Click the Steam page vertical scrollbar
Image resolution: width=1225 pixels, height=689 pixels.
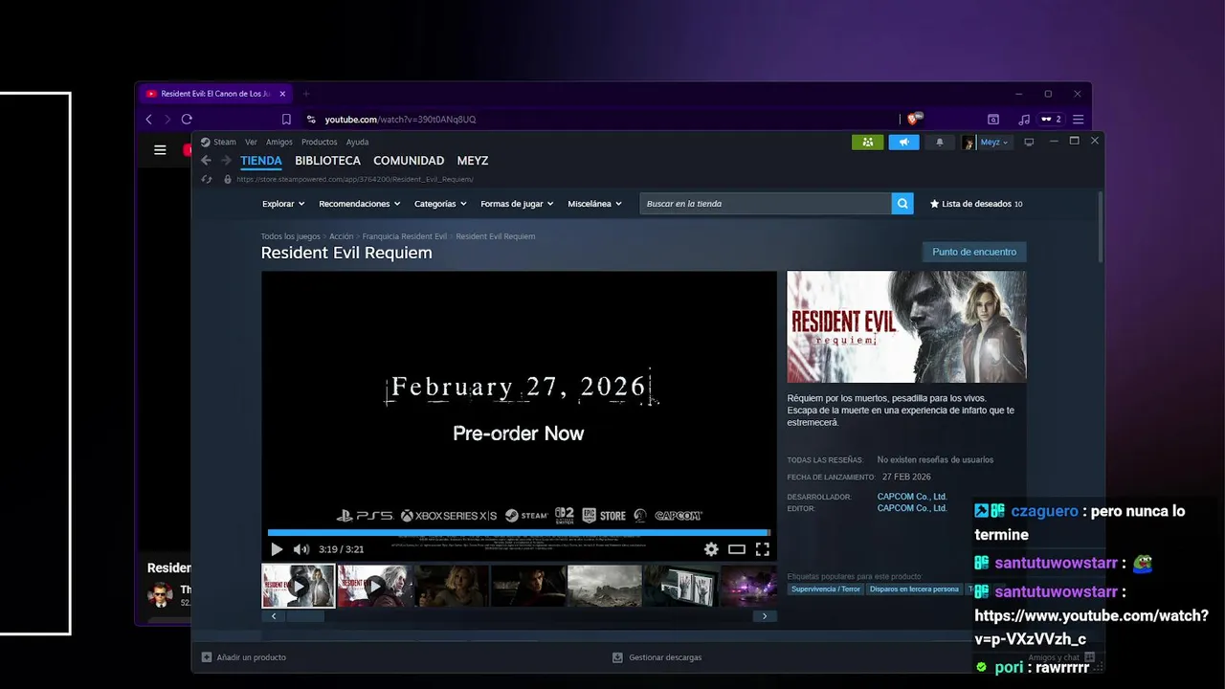pos(1101,226)
